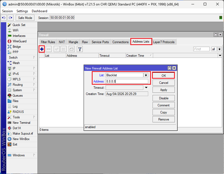Image resolution: width=224 pixels, height=174 pixels.
Task: Click the Remove button
Action: pos(163,119)
